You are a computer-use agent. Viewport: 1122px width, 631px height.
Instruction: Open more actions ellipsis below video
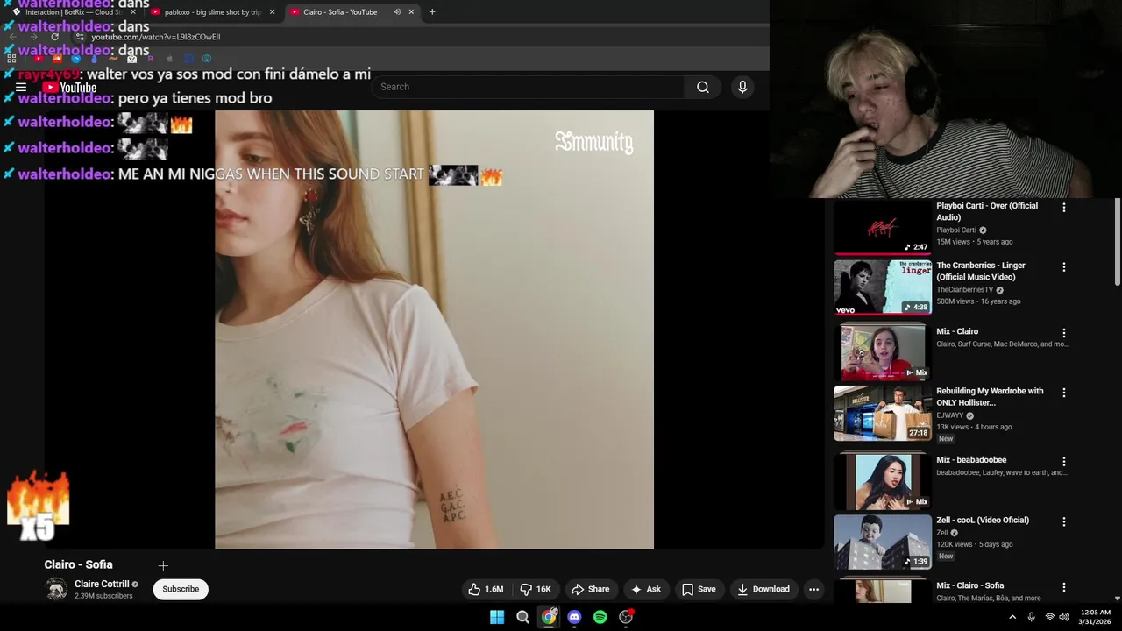(x=813, y=589)
